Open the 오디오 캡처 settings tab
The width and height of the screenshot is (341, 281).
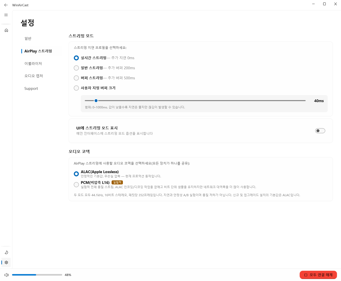click(34, 76)
